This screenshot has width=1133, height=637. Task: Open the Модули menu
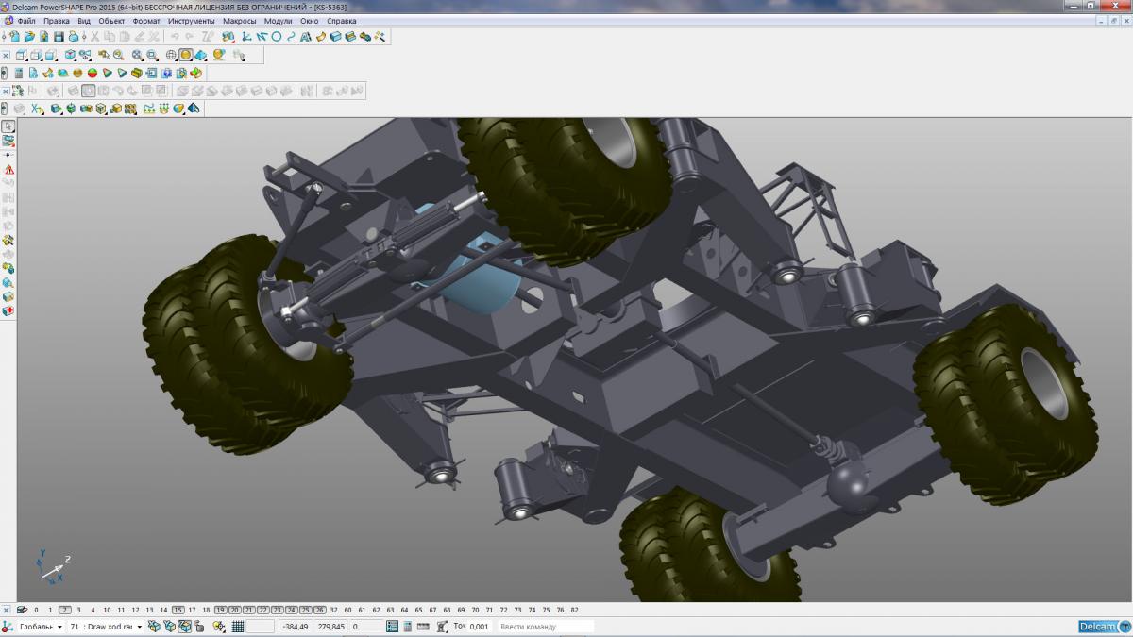tap(279, 20)
